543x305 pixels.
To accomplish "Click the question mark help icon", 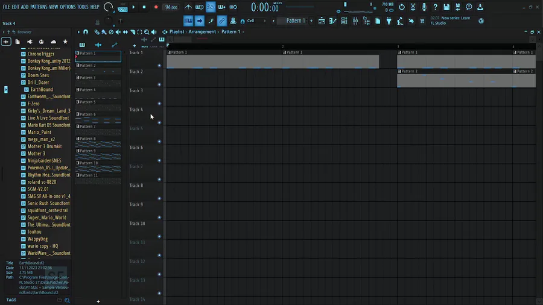I will click(x=435, y=7).
